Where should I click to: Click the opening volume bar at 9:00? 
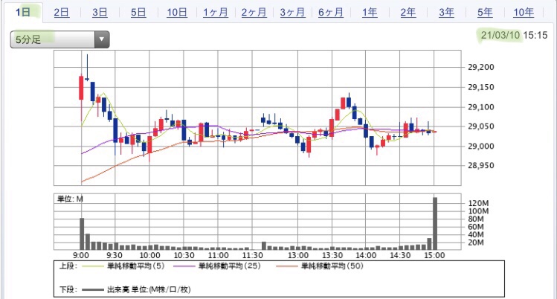pyautogui.click(x=82, y=234)
